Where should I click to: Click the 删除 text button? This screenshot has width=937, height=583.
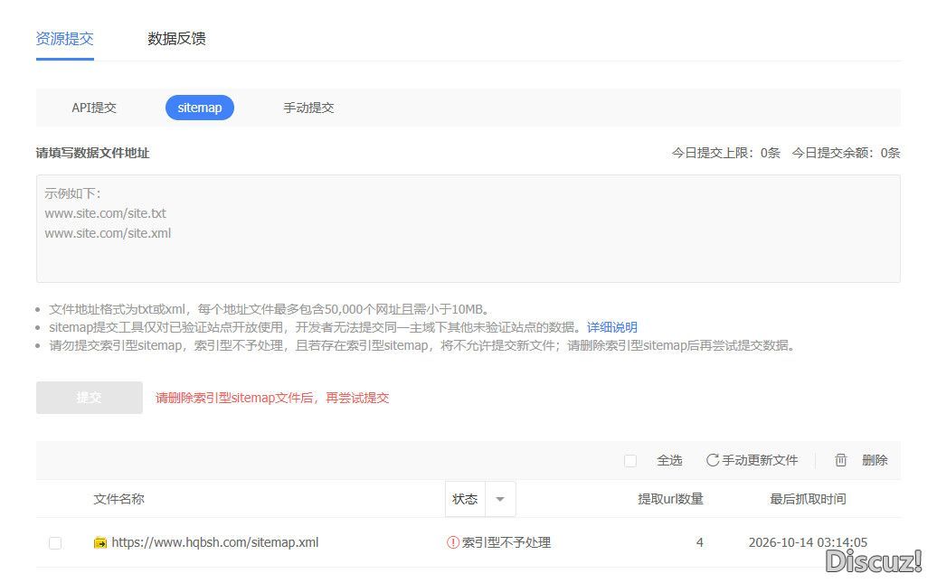[x=875, y=460]
